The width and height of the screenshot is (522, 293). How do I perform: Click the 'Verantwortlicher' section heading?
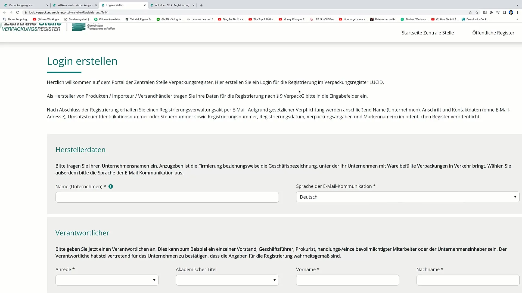pyautogui.click(x=82, y=233)
